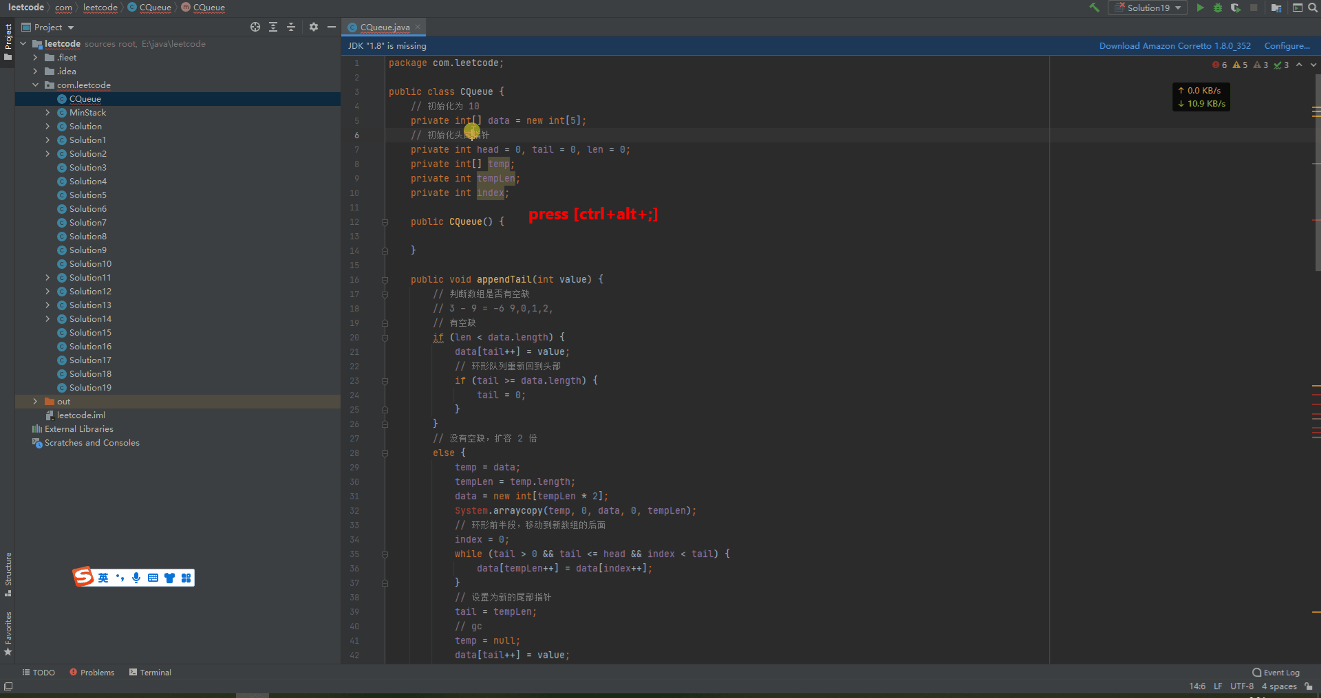Click the Configure... JDK link

1287,46
